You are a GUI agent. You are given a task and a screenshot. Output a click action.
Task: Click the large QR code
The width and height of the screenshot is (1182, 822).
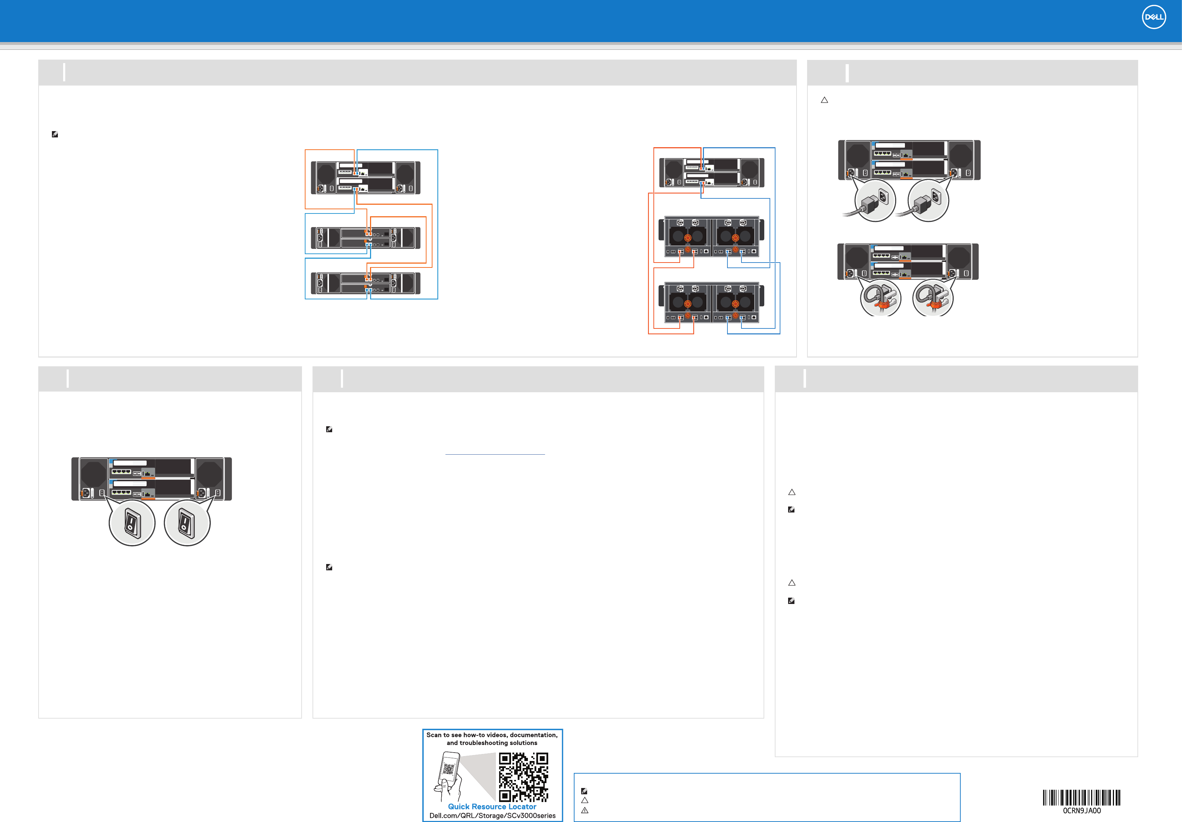tap(523, 777)
